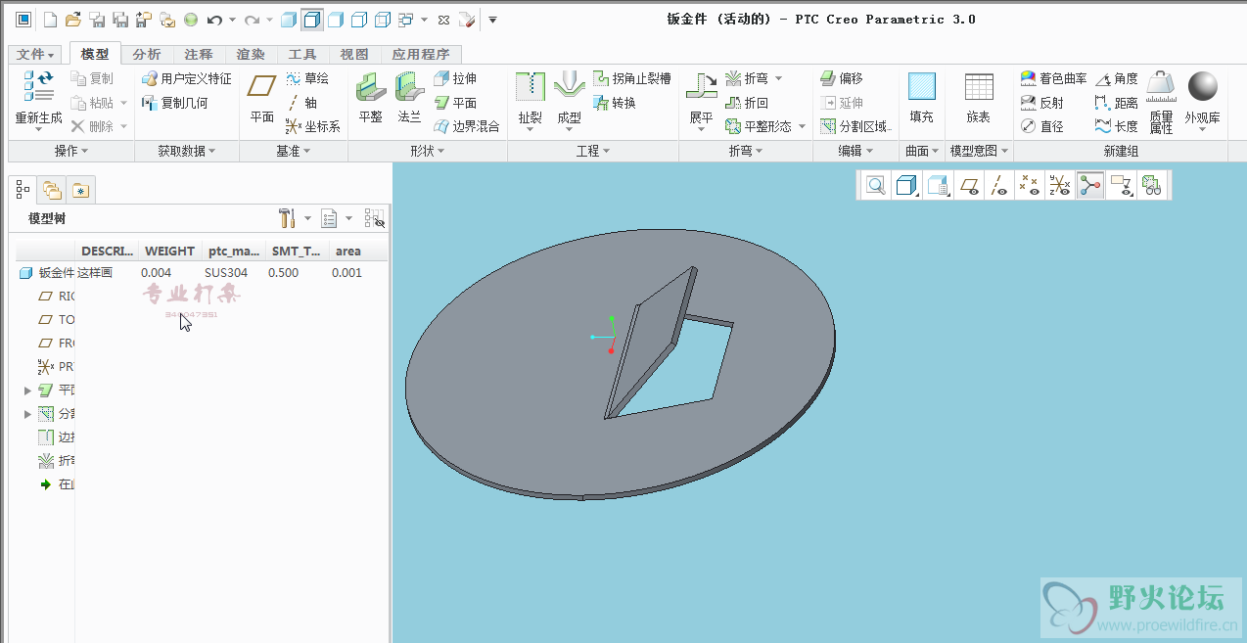Click the Reflection (反射) analysis tool
This screenshot has height=643, width=1247.
click(x=1041, y=102)
